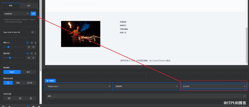The height and width of the screenshot is (107, 249).
Task: Set icon shape type to 正方形 (square)
Action: click(x=30, y=83)
